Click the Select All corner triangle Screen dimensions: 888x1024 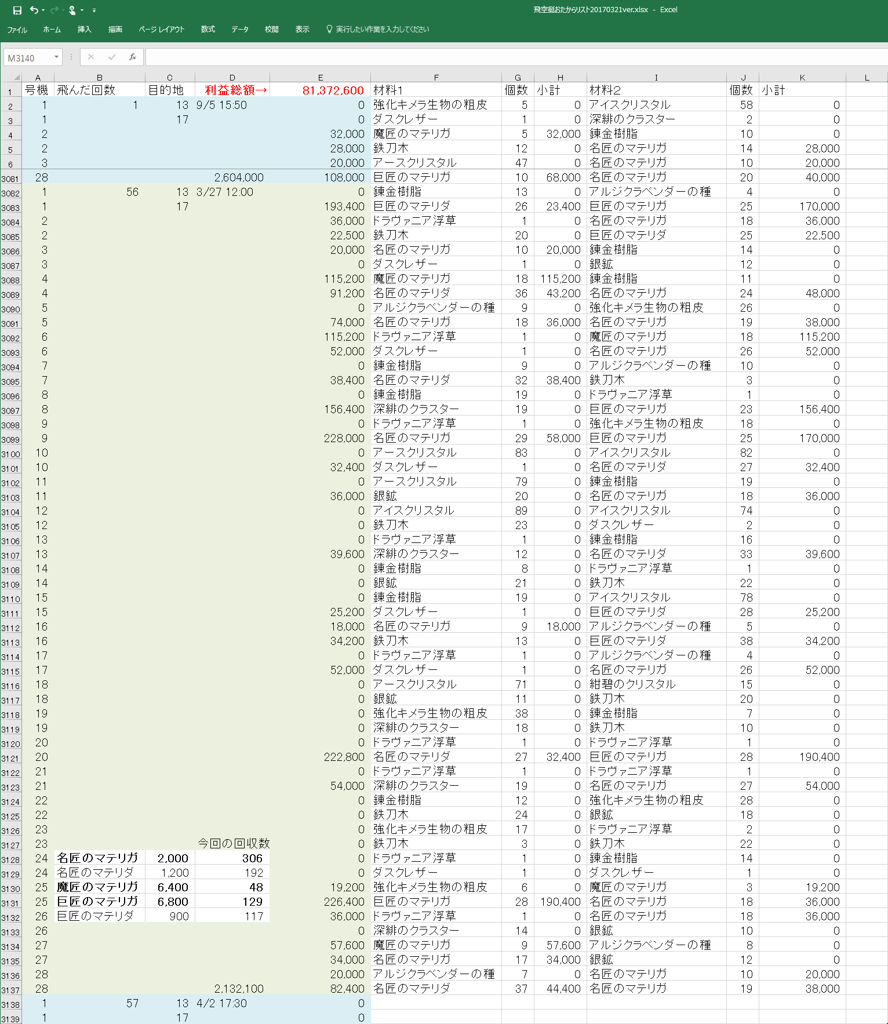coord(16,77)
